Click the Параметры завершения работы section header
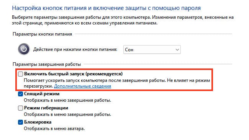 [47, 64]
